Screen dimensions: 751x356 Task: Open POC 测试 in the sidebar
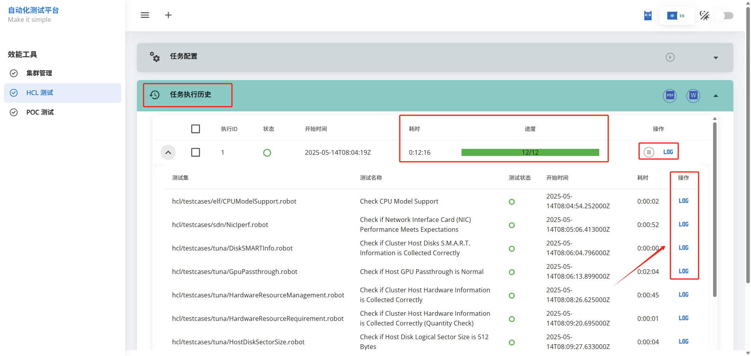(x=40, y=112)
